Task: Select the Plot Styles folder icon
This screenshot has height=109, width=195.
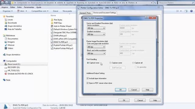Action: pyautogui.click(x=52, y=20)
